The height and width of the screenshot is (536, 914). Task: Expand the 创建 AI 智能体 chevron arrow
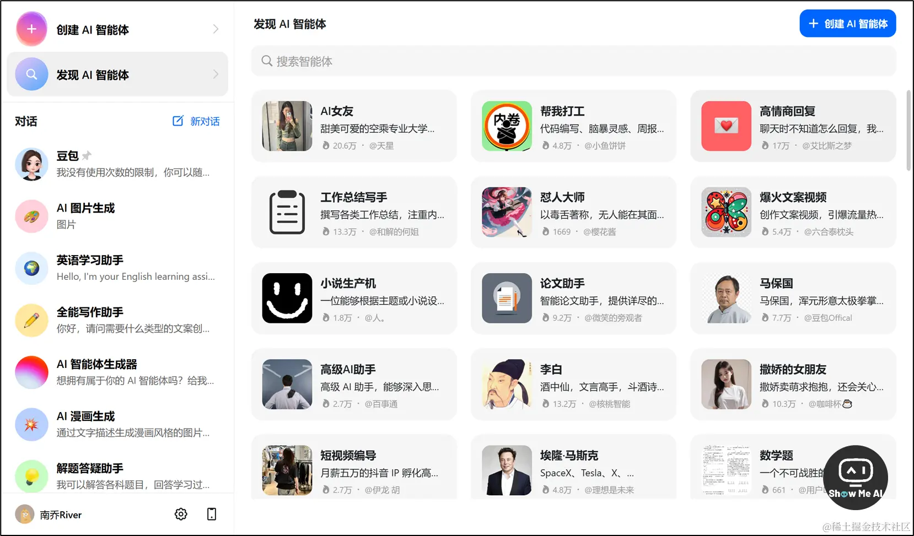pos(216,29)
